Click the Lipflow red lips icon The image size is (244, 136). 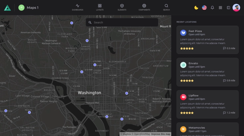tap(183, 97)
